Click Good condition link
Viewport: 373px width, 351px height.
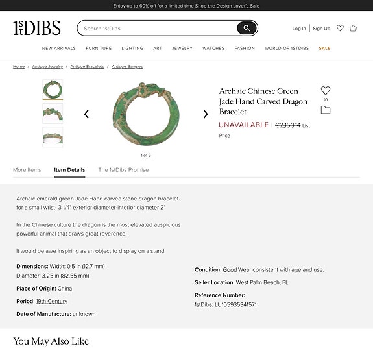[230, 270]
